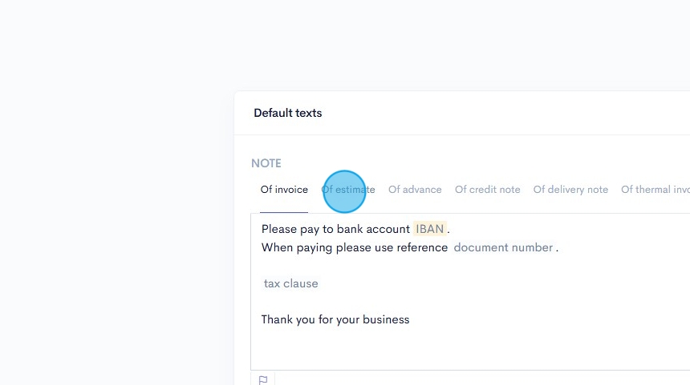Click the word 'business' in the note

pos(386,319)
